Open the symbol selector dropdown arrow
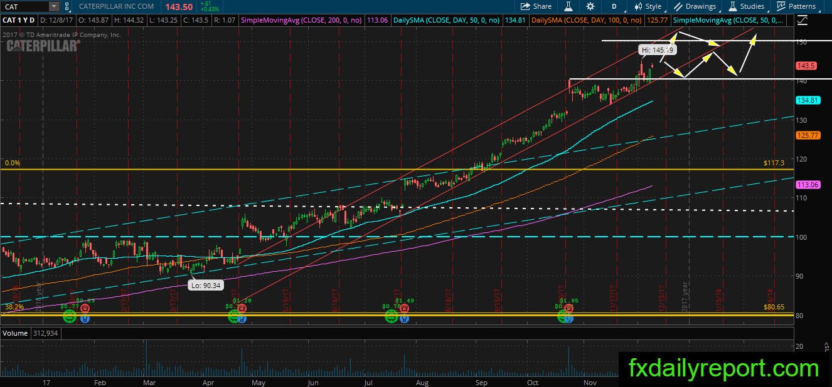Viewport: 832px width, 387px height. (x=54, y=6)
